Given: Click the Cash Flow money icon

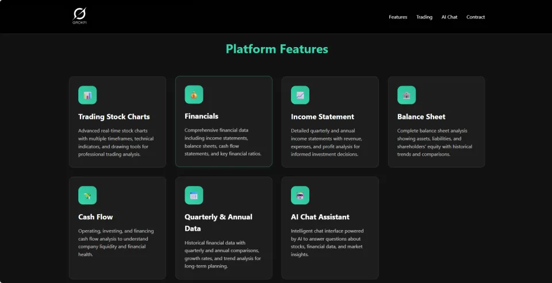Looking at the screenshot, I should point(87,195).
